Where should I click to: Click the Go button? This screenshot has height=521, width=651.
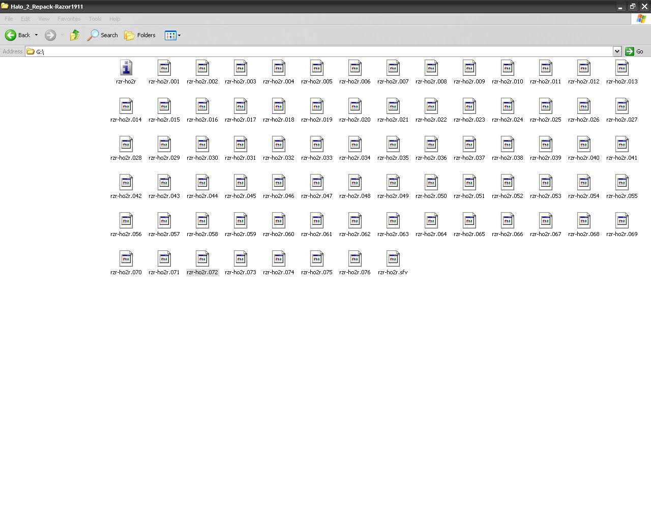pos(635,51)
